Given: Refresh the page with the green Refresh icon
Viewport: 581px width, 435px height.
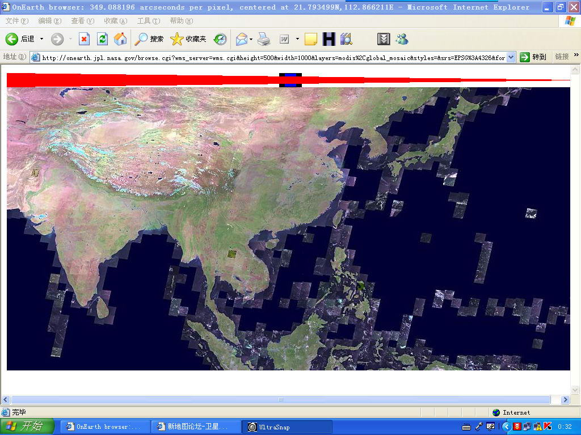Looking at the screenshot, I should click(x=102, y=39).
